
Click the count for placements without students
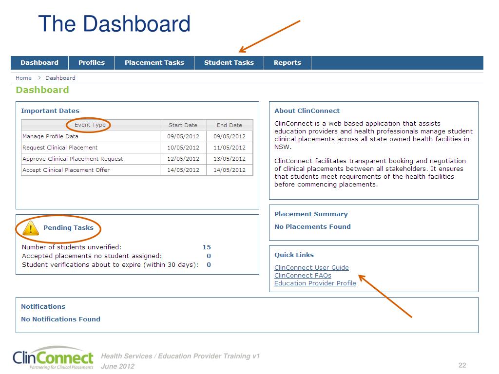209,256
